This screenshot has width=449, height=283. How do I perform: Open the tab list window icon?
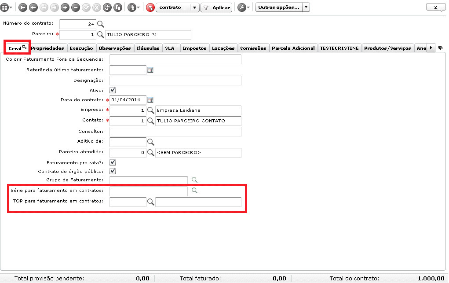point(441,48)
